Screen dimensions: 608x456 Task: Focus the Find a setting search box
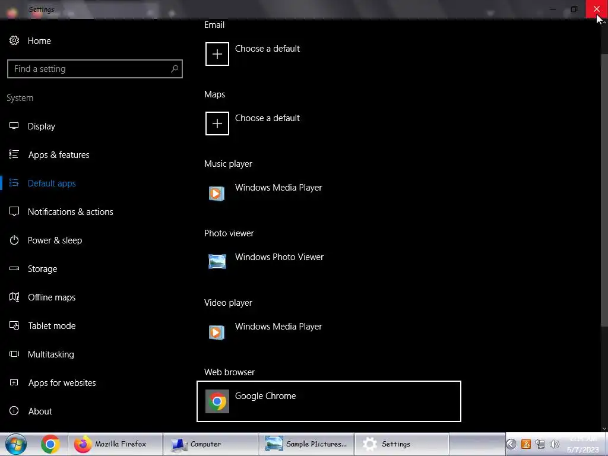pos(94,69)
